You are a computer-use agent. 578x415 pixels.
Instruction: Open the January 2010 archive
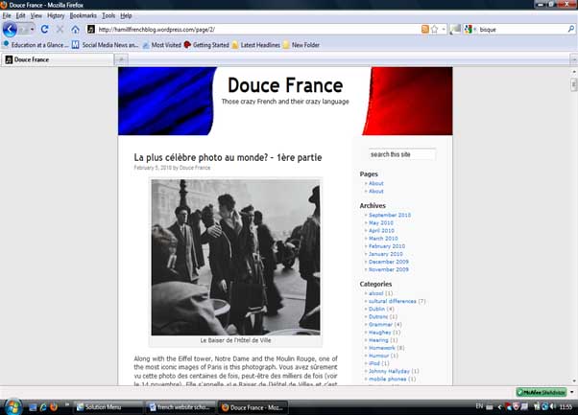click(x=386, y=254)
